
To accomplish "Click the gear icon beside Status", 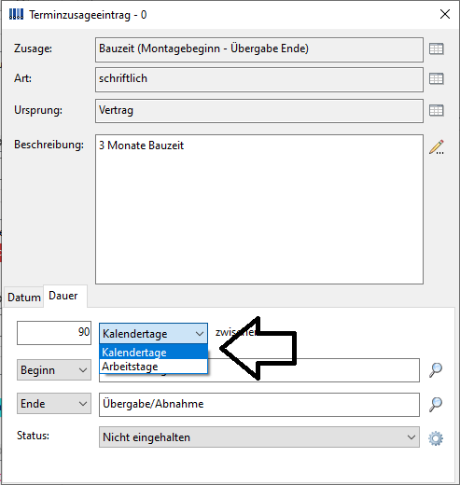I will [x=436, y=438].
